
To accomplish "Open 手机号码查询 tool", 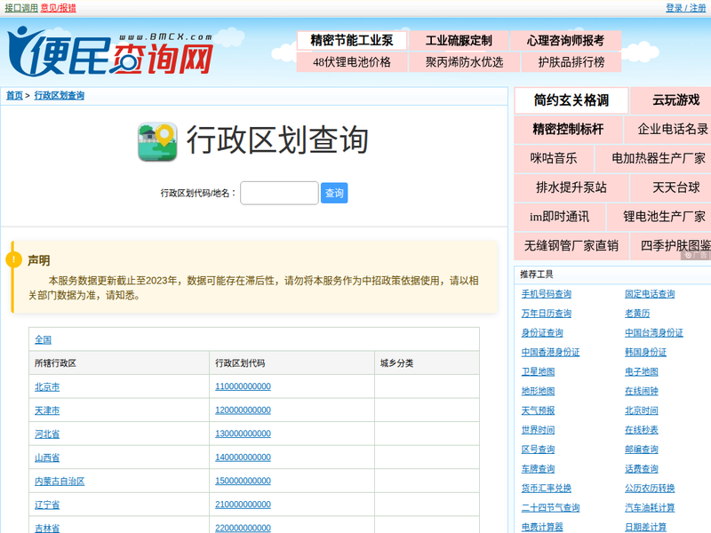I will point(547,294).
